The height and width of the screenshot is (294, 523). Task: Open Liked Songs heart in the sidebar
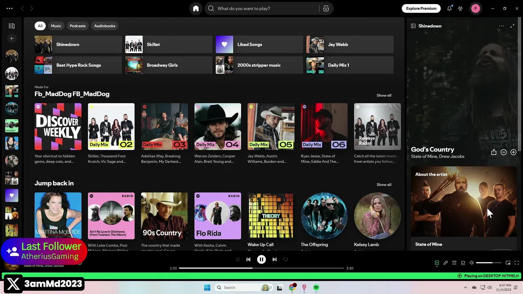(x=11, y=195)
